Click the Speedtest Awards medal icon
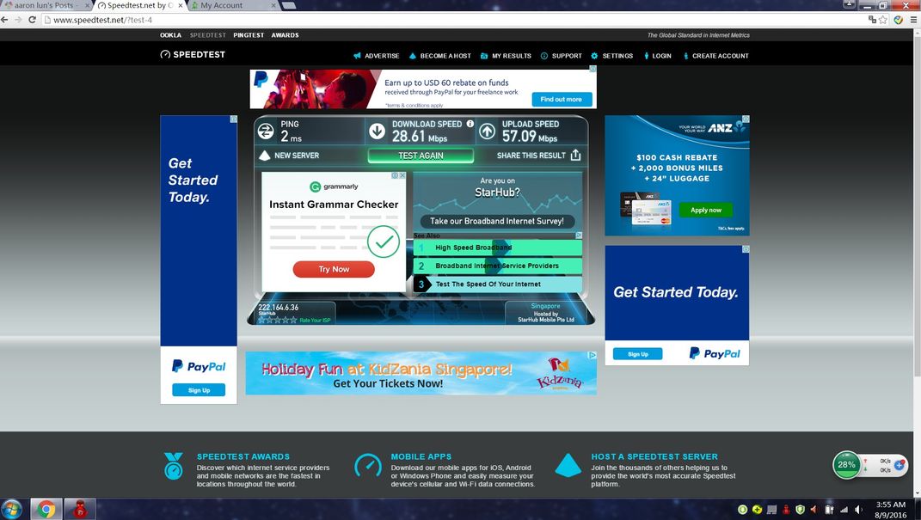 173,466
